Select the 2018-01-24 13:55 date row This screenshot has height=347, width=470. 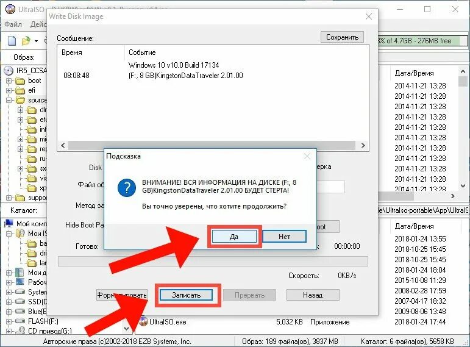(420, 239)
